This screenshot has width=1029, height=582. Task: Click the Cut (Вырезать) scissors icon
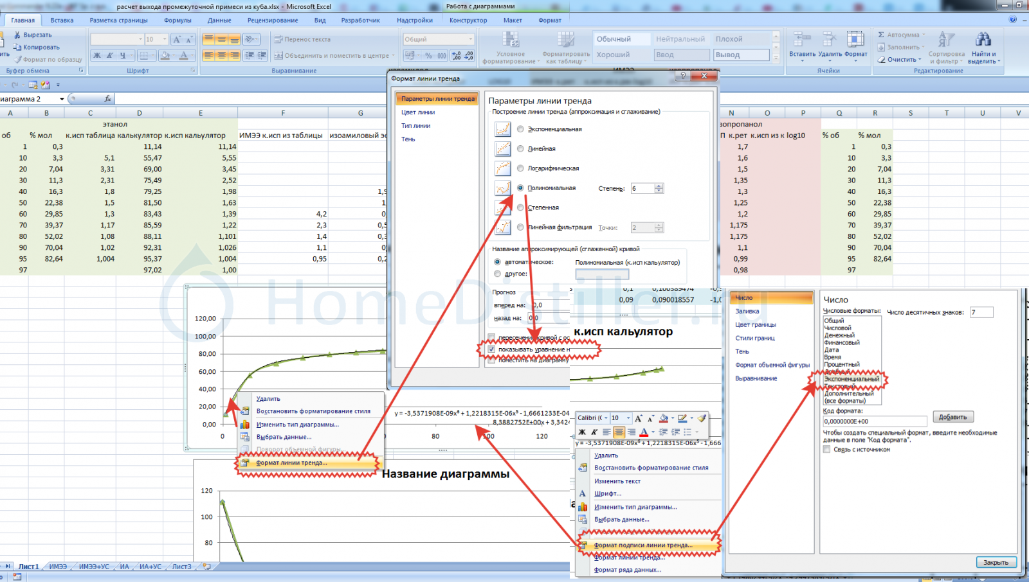(17, 35)
